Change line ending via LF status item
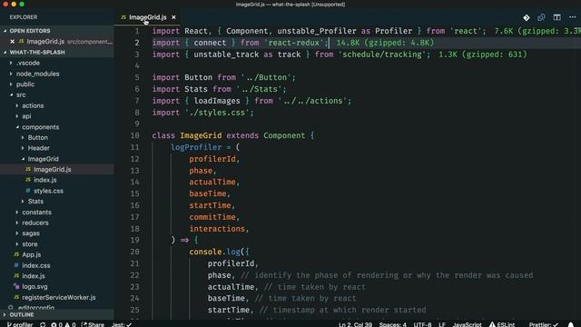The image size is (581, 327). [442, 324]
